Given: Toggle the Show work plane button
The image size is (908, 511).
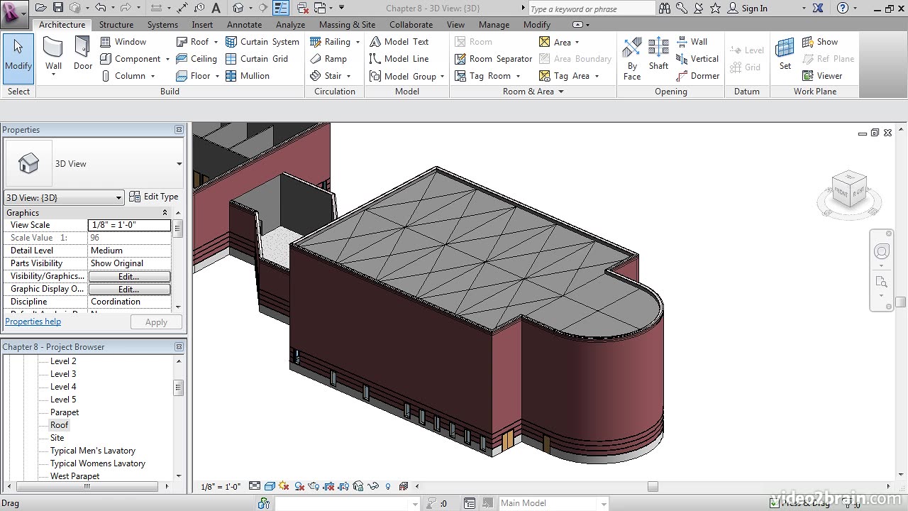Looking at the screenshot, I should 820,42.
